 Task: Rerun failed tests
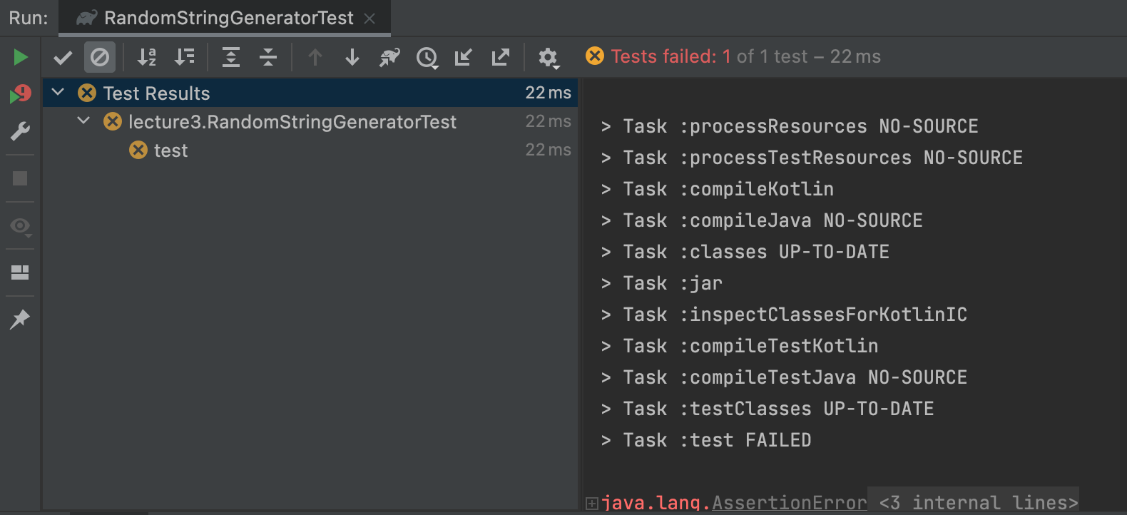21,93
